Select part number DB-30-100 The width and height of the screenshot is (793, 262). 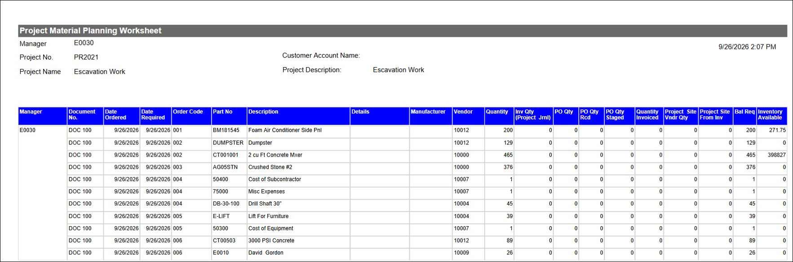226,204
